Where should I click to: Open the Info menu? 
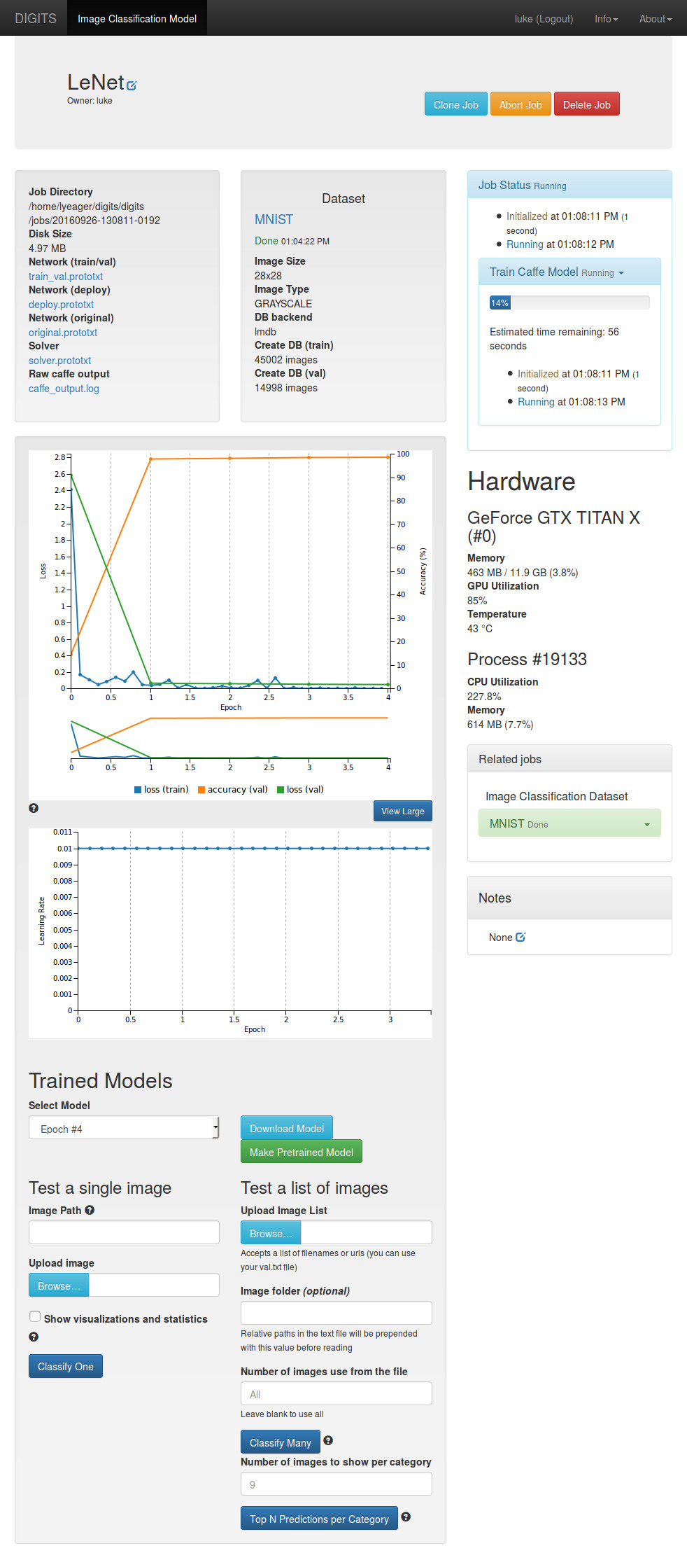click(x=606, y=19)
